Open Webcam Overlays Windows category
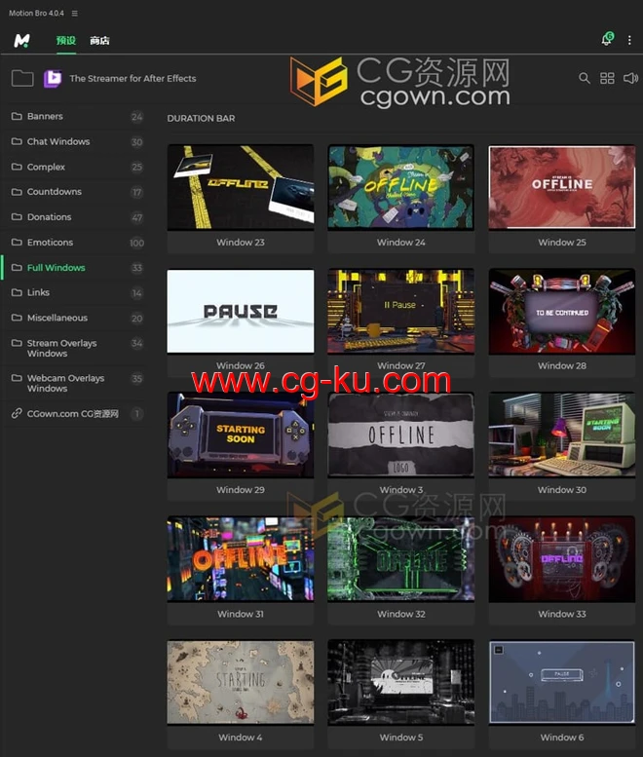 pos(75,383)
